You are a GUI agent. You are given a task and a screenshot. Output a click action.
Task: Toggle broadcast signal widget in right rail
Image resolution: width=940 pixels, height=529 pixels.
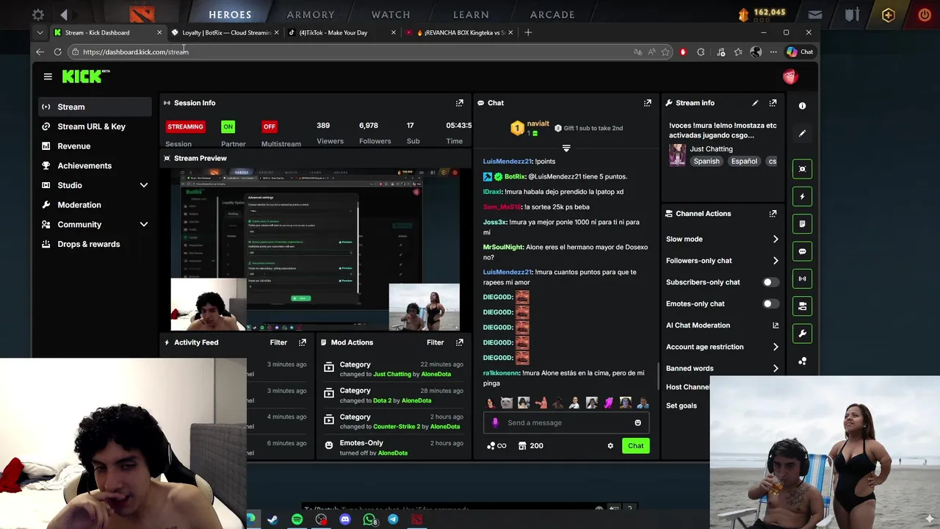802,278
